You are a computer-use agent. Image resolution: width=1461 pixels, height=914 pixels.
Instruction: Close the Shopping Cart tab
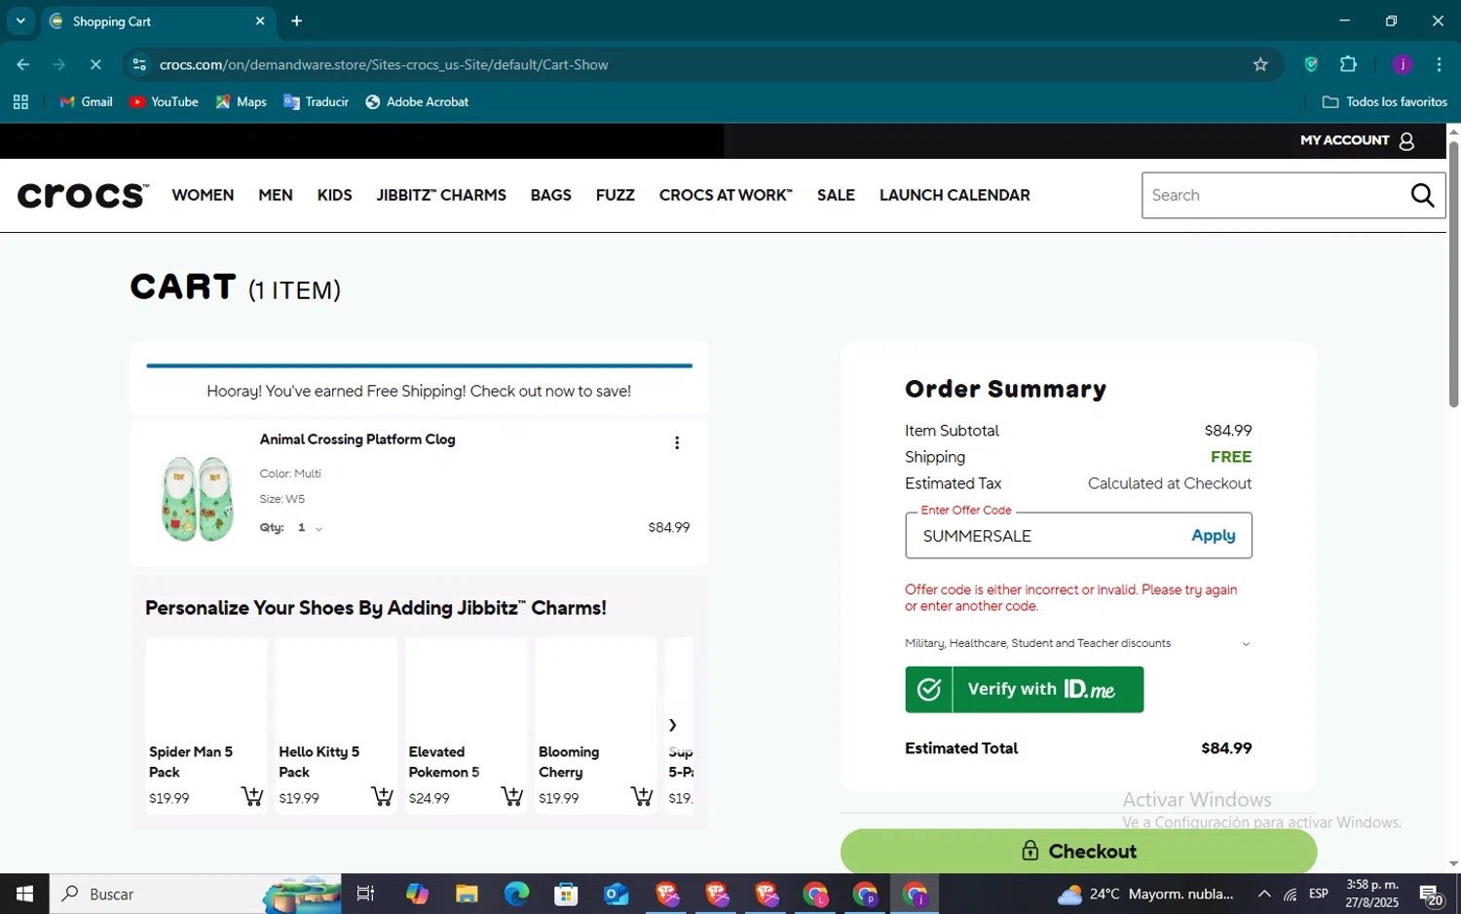click(260, 20)
